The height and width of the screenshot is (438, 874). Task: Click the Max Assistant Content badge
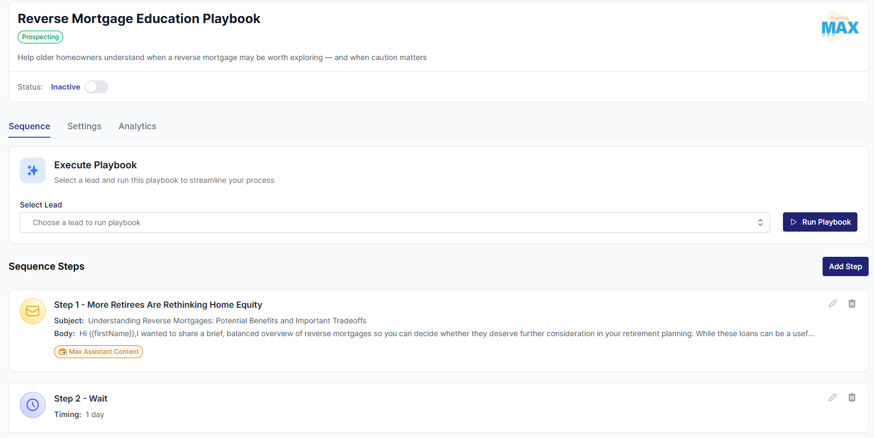coord(99,352)
